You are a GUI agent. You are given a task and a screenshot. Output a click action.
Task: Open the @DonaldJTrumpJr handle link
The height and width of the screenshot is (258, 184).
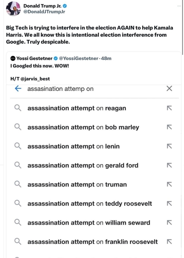point(44,12)
